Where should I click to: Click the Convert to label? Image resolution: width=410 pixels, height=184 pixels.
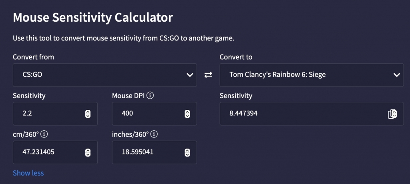click(x=236, y=57)
